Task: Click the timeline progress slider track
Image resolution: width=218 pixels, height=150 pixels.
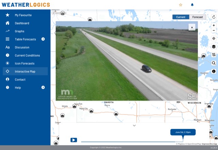Action: (x=132, y=142)
